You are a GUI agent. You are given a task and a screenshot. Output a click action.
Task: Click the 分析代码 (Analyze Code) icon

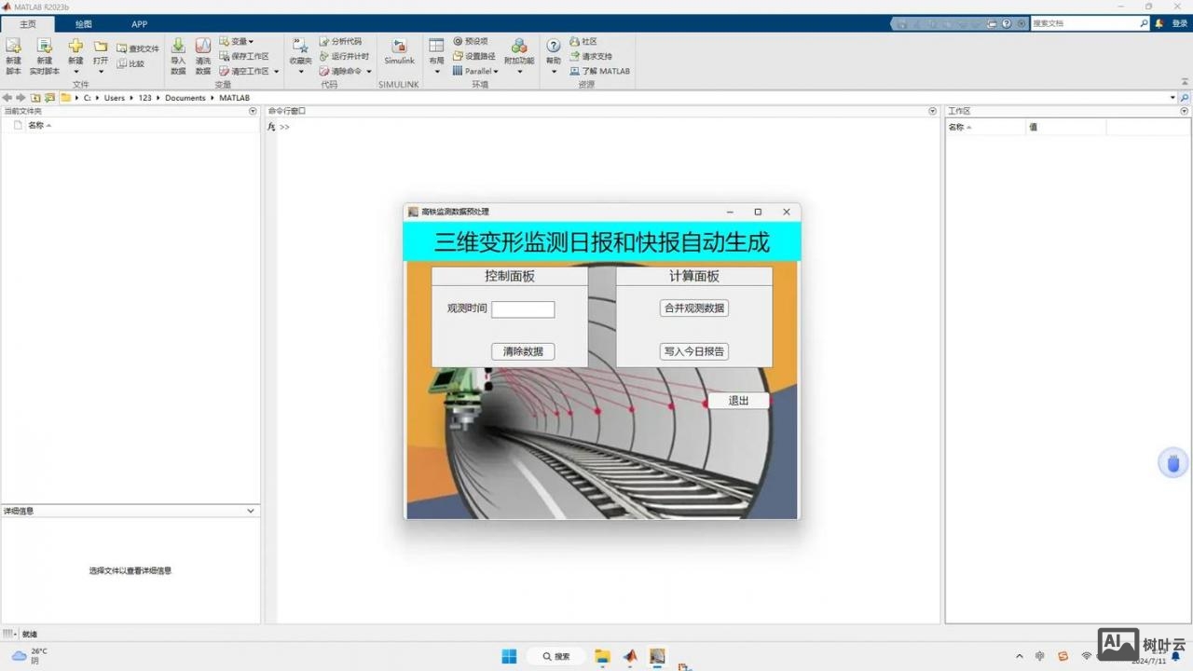pos(324,42)
